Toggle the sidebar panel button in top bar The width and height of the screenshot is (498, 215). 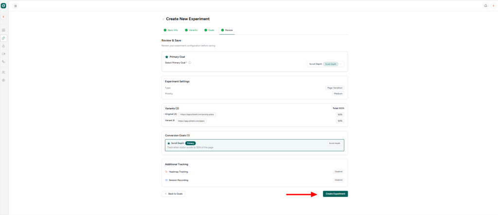[16, 6]
